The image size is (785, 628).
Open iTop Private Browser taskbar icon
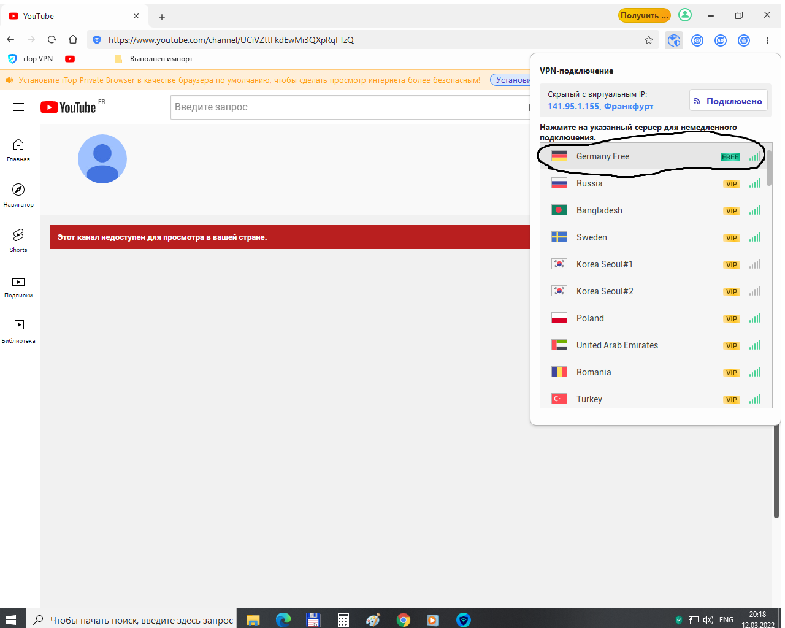463,620
